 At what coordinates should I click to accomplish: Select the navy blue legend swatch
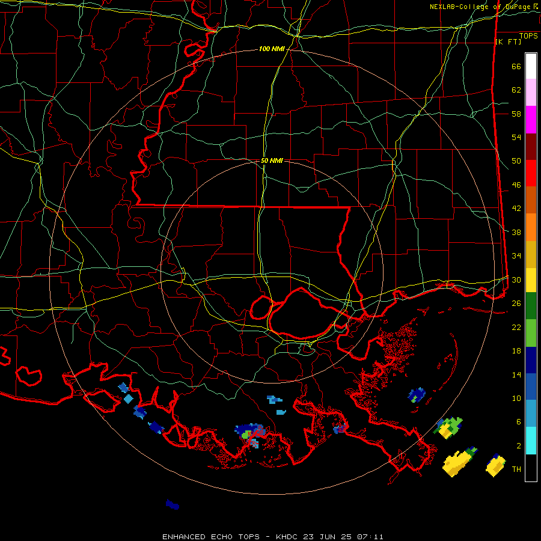pyautogui.click(x=531, y=360)
